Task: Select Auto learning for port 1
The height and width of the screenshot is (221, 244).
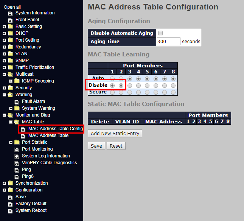Action: 112,79
